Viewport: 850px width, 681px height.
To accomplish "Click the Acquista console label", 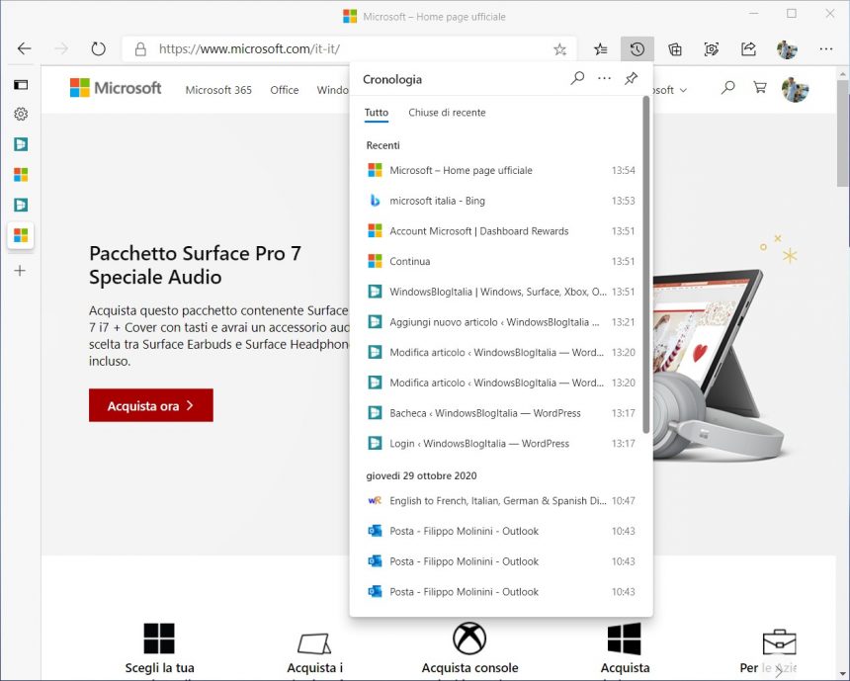I will click(469, 668).
